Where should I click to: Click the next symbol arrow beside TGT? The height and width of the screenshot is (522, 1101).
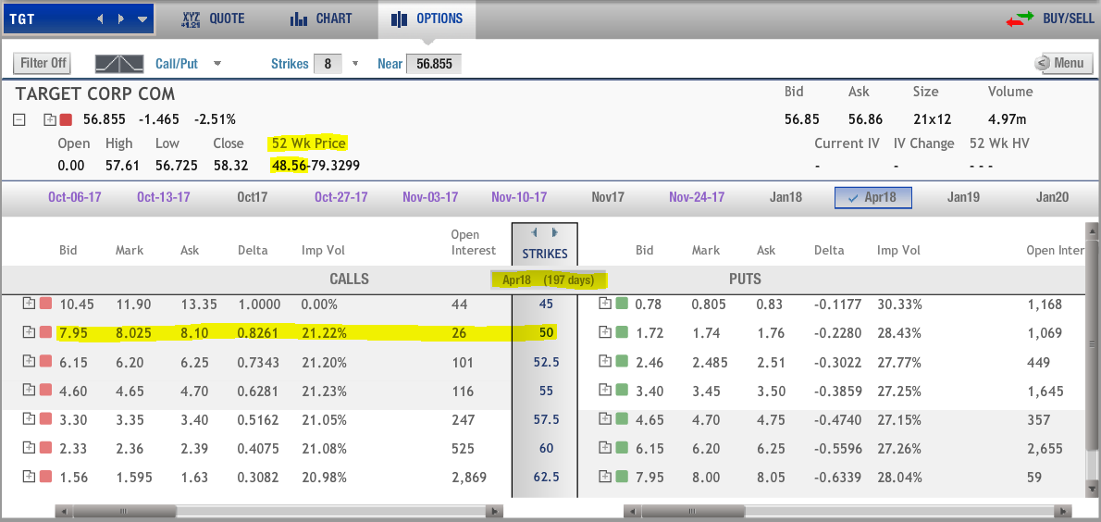[122, 19]
